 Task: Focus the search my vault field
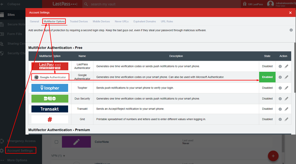click(161, 4)
